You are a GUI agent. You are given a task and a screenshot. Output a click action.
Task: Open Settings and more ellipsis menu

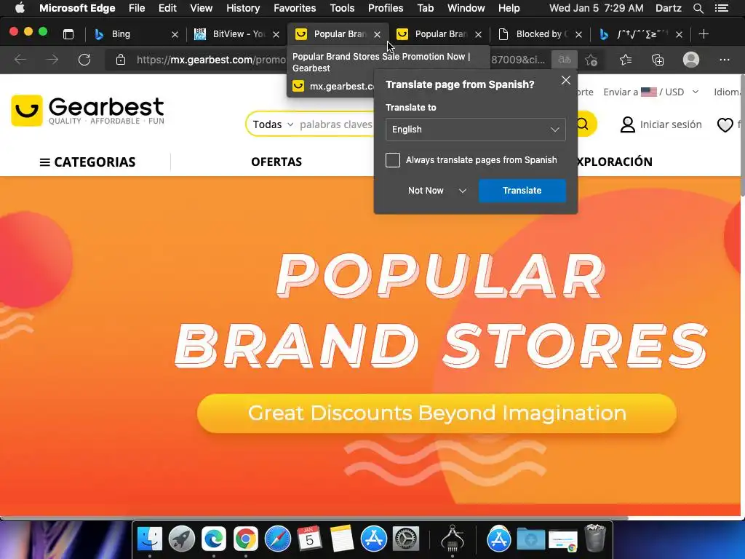pyautogui.click(x=725, y=60)
